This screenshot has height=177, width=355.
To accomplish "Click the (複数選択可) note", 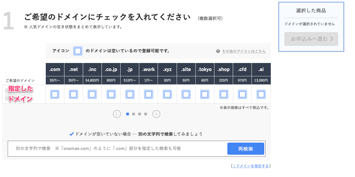I will [210, 19].
